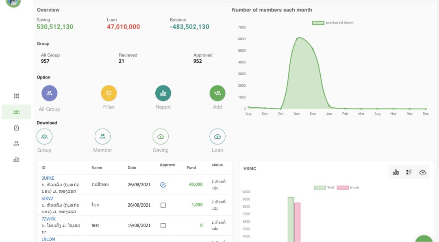Switch VSMC panel to bar chart view
439x242 pixels.
point(396,172)
